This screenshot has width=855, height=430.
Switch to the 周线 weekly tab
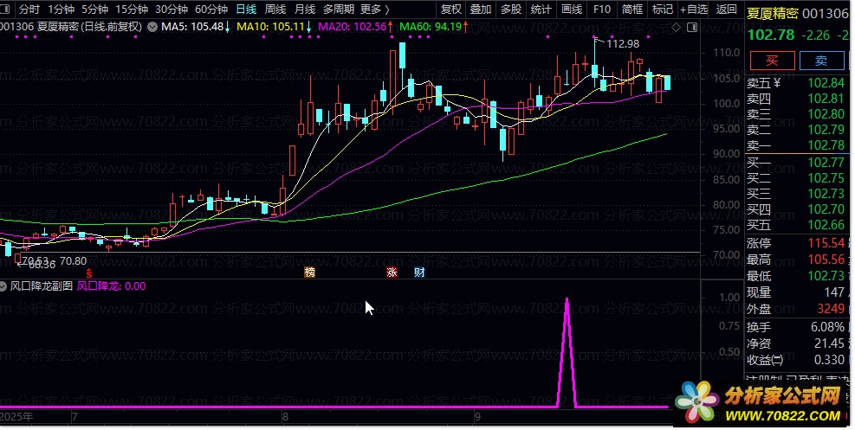click(275, 10)
